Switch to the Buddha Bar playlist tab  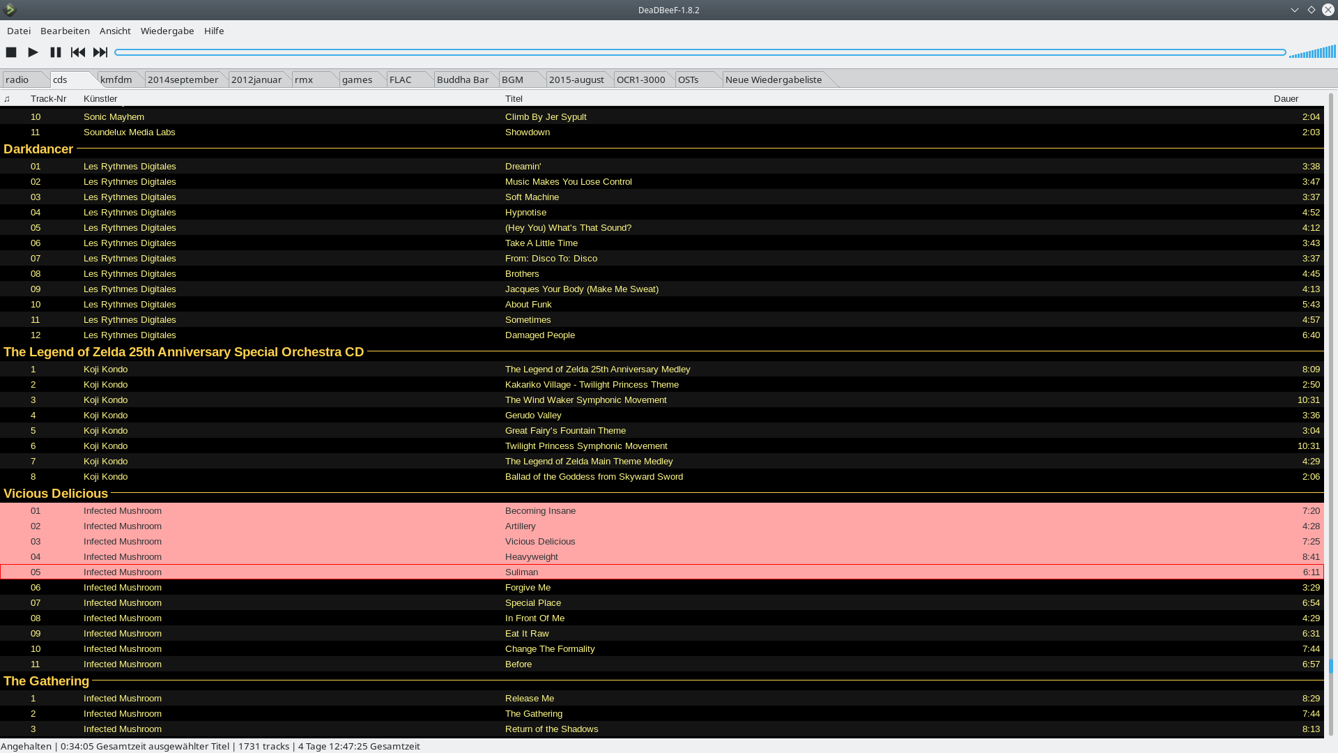pyautogui.click(x=463, y=79)
